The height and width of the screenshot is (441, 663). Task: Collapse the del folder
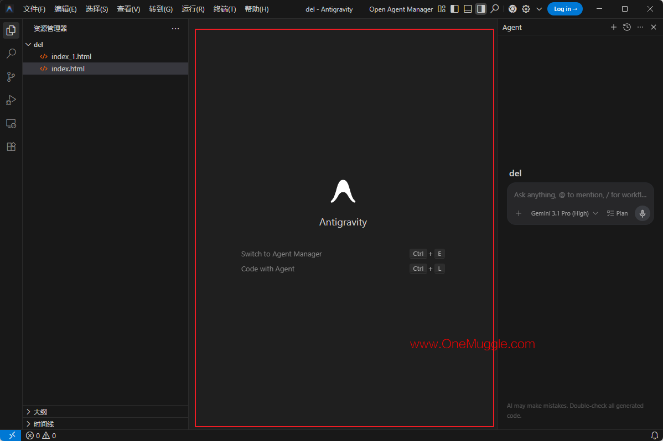tap(105, 44)
